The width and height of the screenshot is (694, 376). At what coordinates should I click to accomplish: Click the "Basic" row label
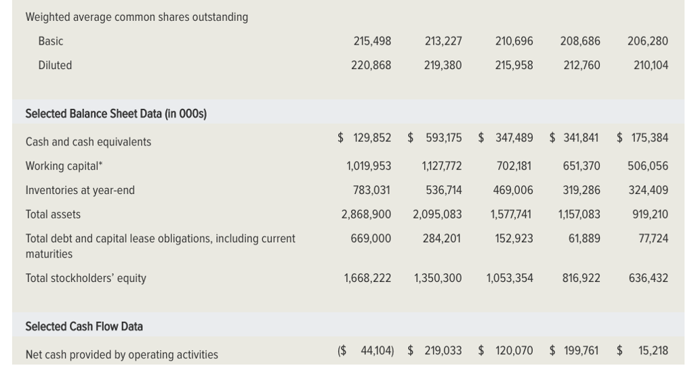[51, 41]
